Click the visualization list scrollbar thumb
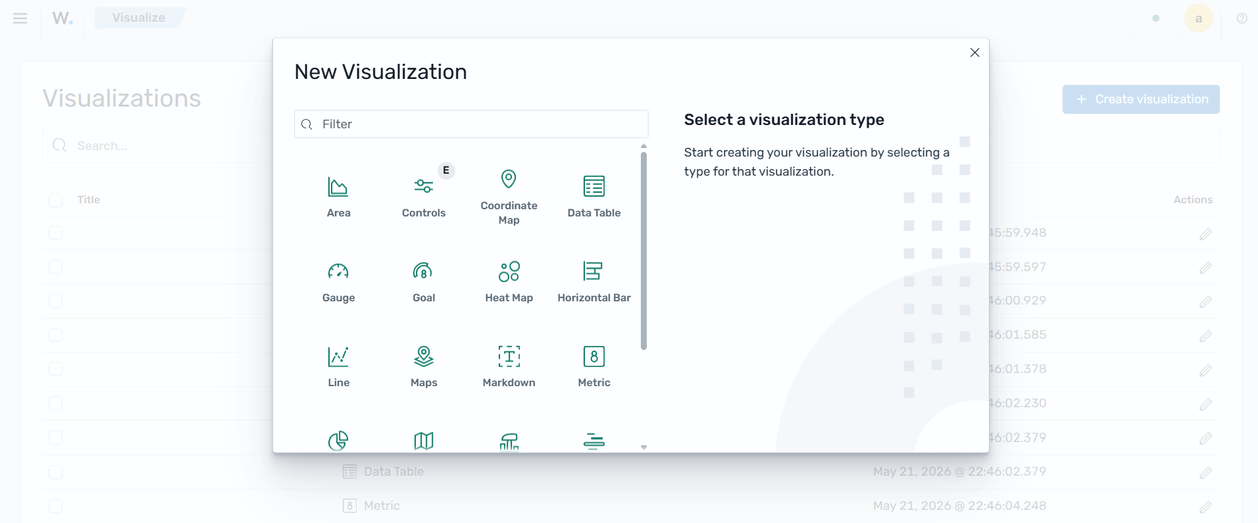The image size is (1258, 523). point(643,251)
